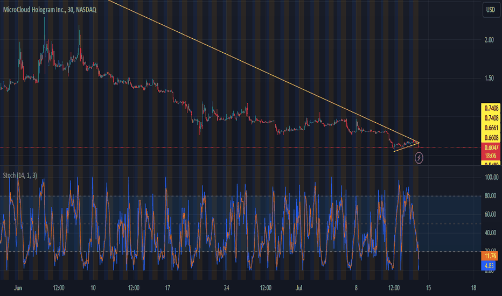Click the Jul date on time axis
This screenshot has width=502, height=296.
299,288
